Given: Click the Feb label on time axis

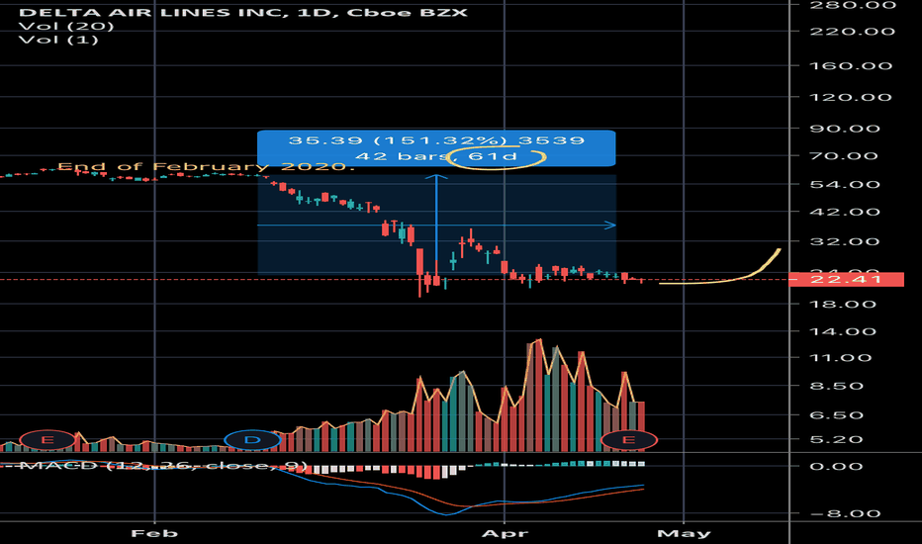Looking at the screenshot, I should pos(154,533).
